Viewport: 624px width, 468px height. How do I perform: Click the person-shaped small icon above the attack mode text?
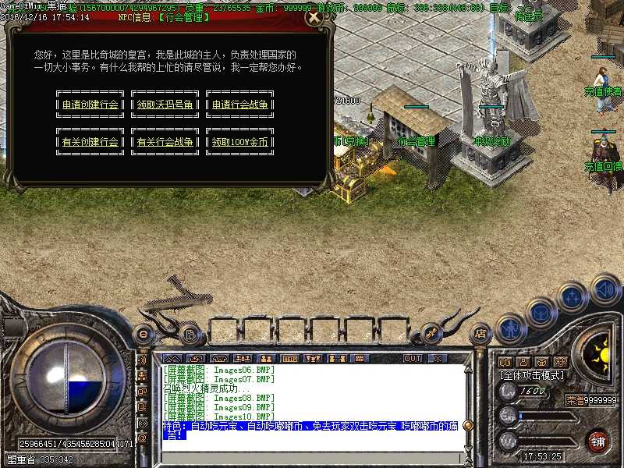coord(523,362)
